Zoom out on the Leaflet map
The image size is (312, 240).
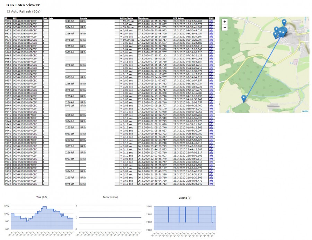pyautogui.click(x=225, y=27)
